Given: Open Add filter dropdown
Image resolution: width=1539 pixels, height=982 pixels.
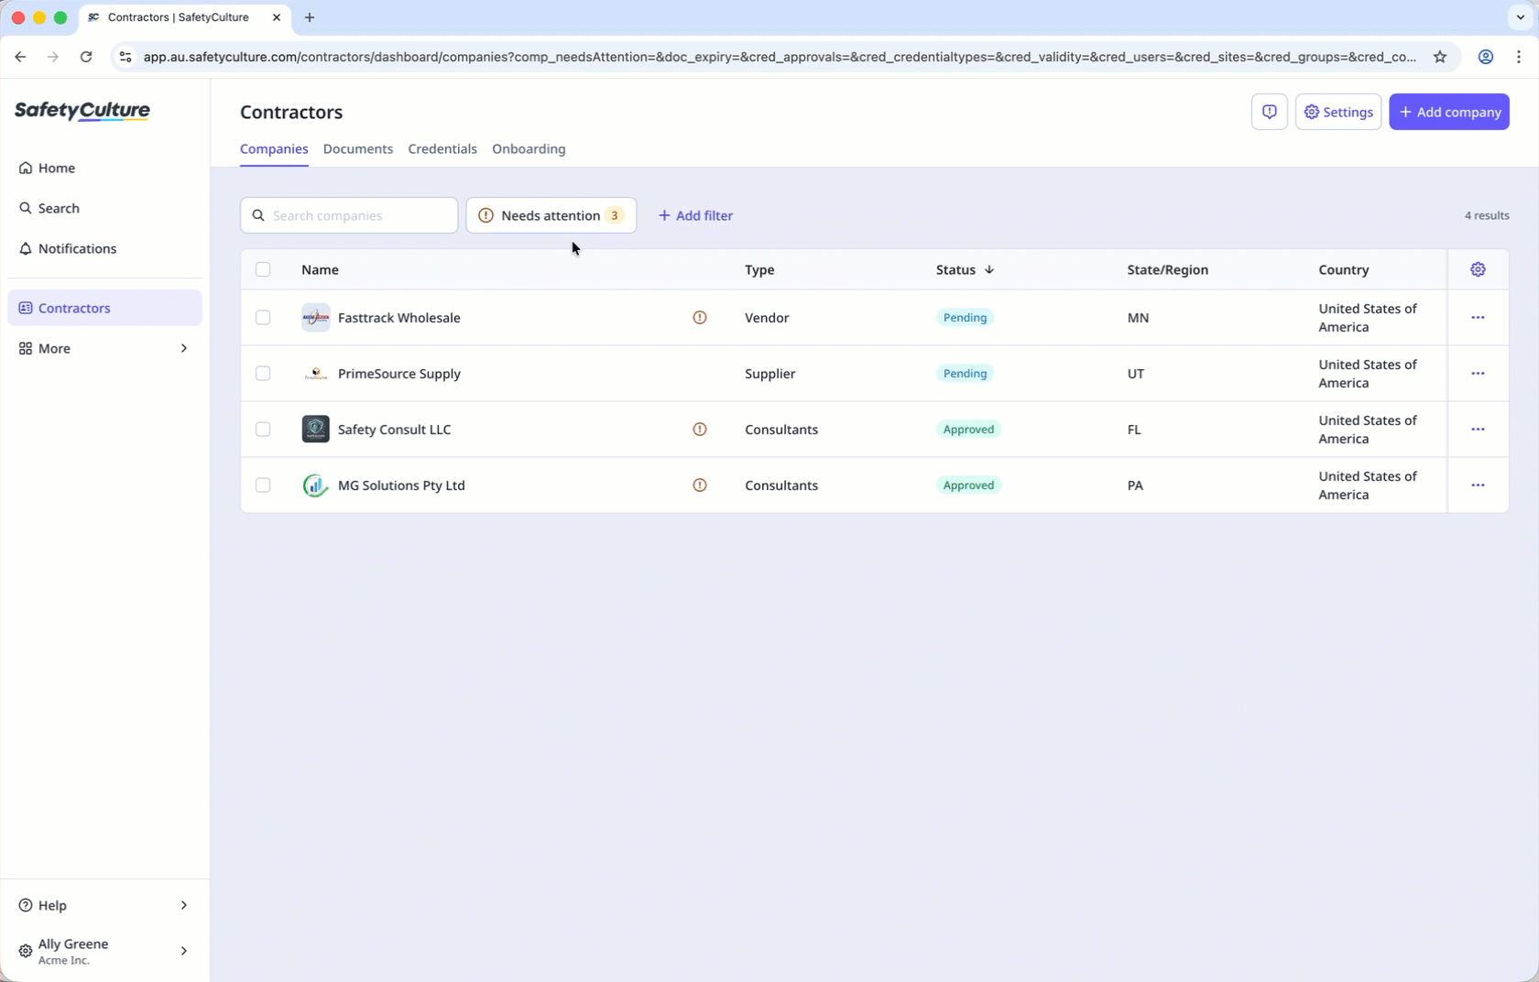Looking at the screenshot, I should point(695,215).
